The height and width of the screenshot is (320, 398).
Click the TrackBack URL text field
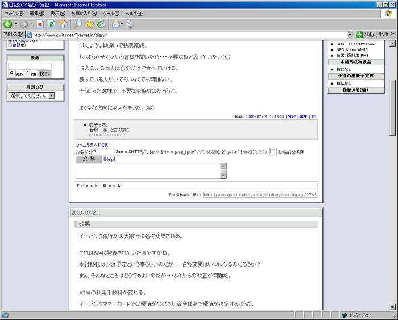260,194
